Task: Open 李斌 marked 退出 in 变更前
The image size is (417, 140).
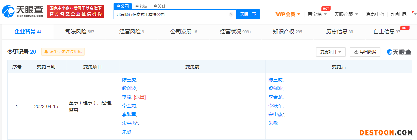Action: [x=127, y=97]
